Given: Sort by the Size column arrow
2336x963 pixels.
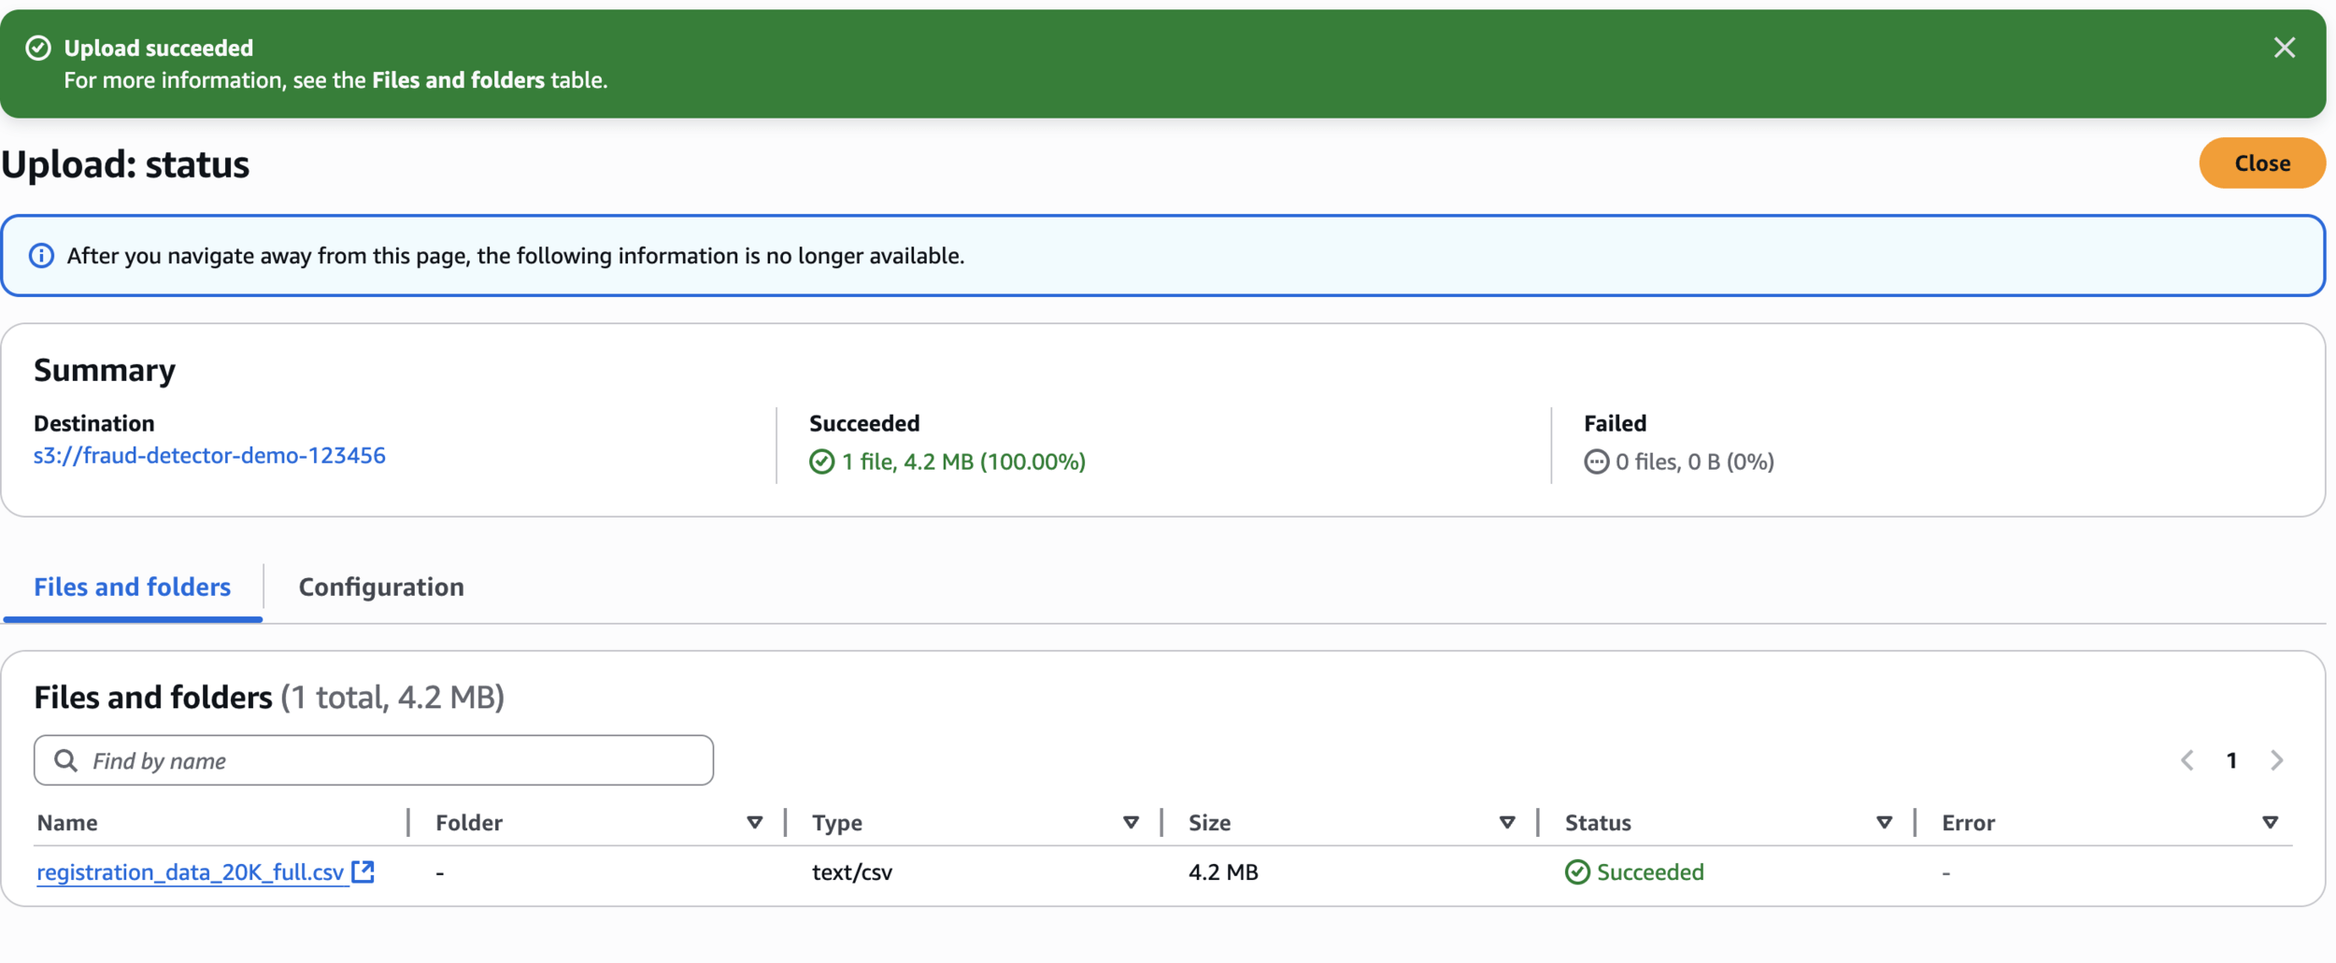Looking at the screenshot, I should pos(1507,823).
